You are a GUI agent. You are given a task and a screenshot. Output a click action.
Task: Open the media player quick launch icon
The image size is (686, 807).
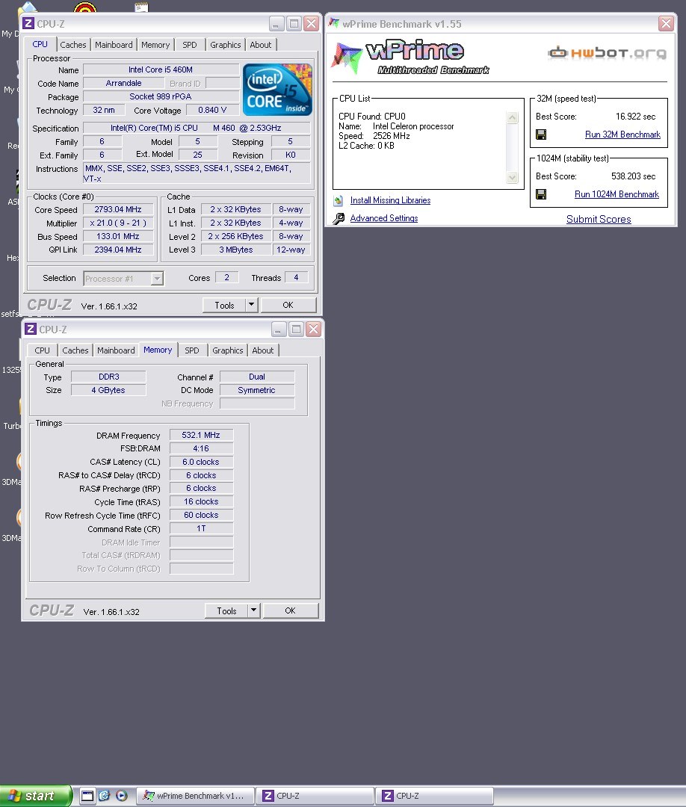[x=122, y=796]
